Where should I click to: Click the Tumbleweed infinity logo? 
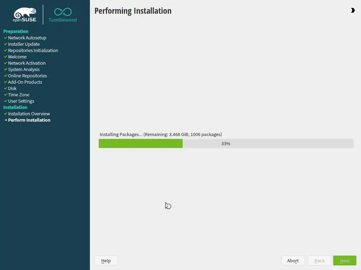pyautogui.click(x=63, y=12)
